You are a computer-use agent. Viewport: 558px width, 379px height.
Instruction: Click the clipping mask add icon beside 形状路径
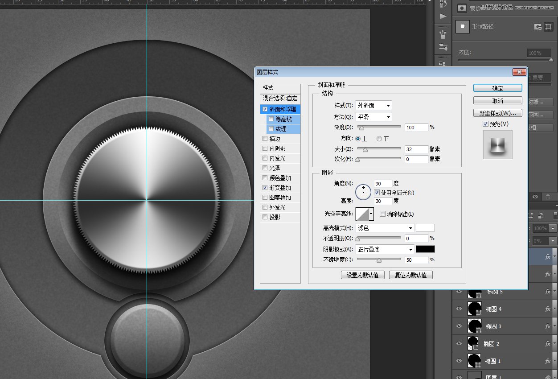[537, 27]
